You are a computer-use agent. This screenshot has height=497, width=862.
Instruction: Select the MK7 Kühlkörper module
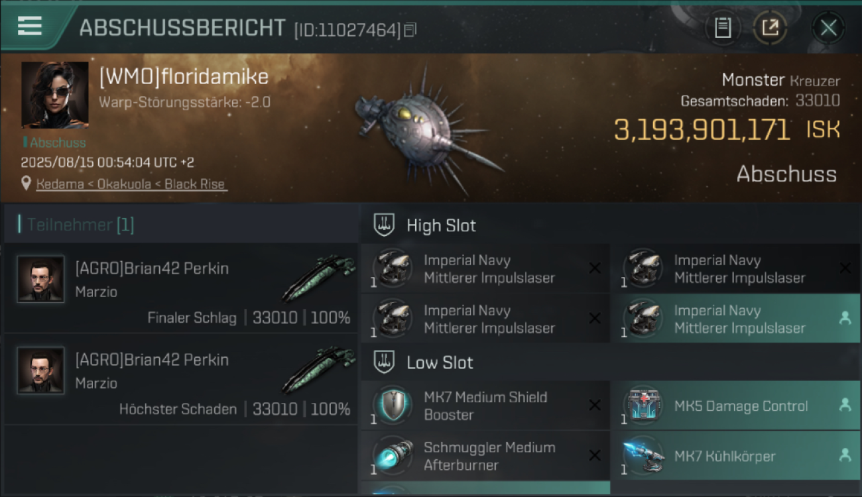point(735,456)
